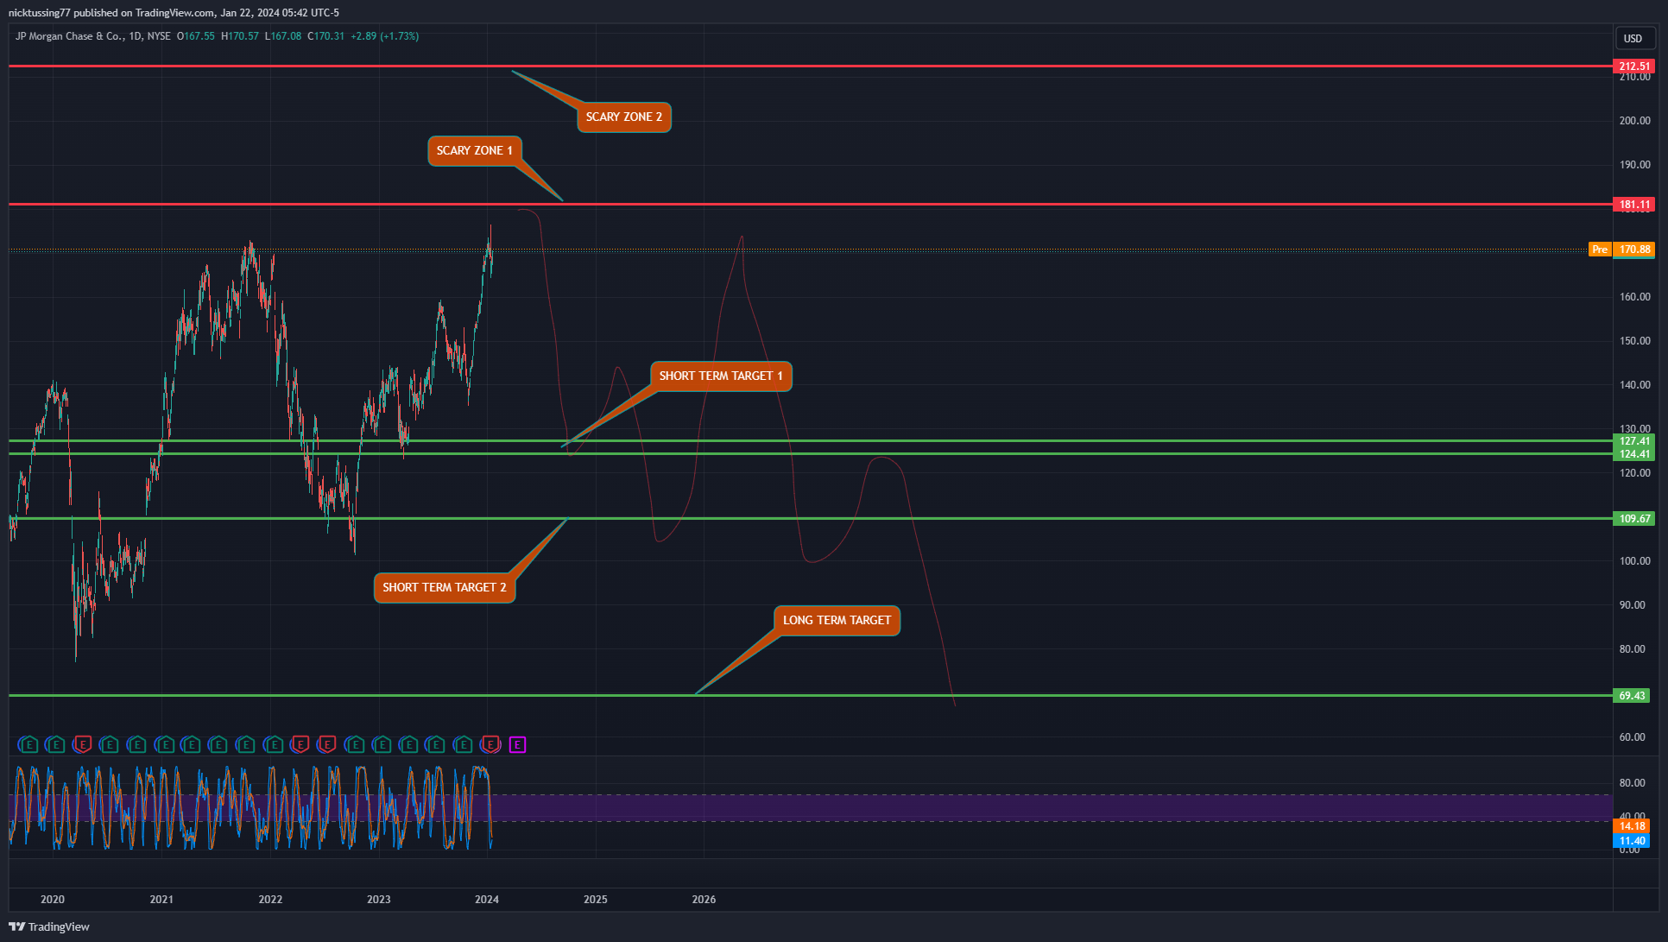Click the JP Morgan Chase & Co. symbol title
The height and width of the screenshot is (942, 1668).
[x=69, y=36]
